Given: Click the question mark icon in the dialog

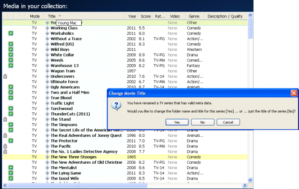Looking at the screenshot, I should point(116,106).
